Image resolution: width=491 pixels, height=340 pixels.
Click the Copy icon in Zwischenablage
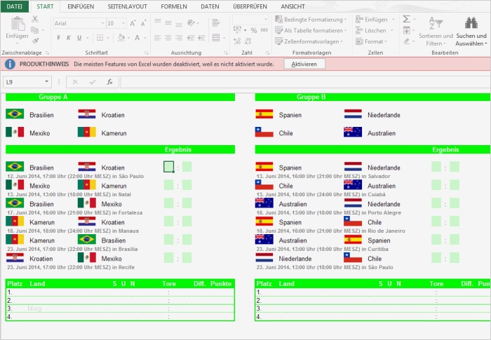(x=35, y=30)
